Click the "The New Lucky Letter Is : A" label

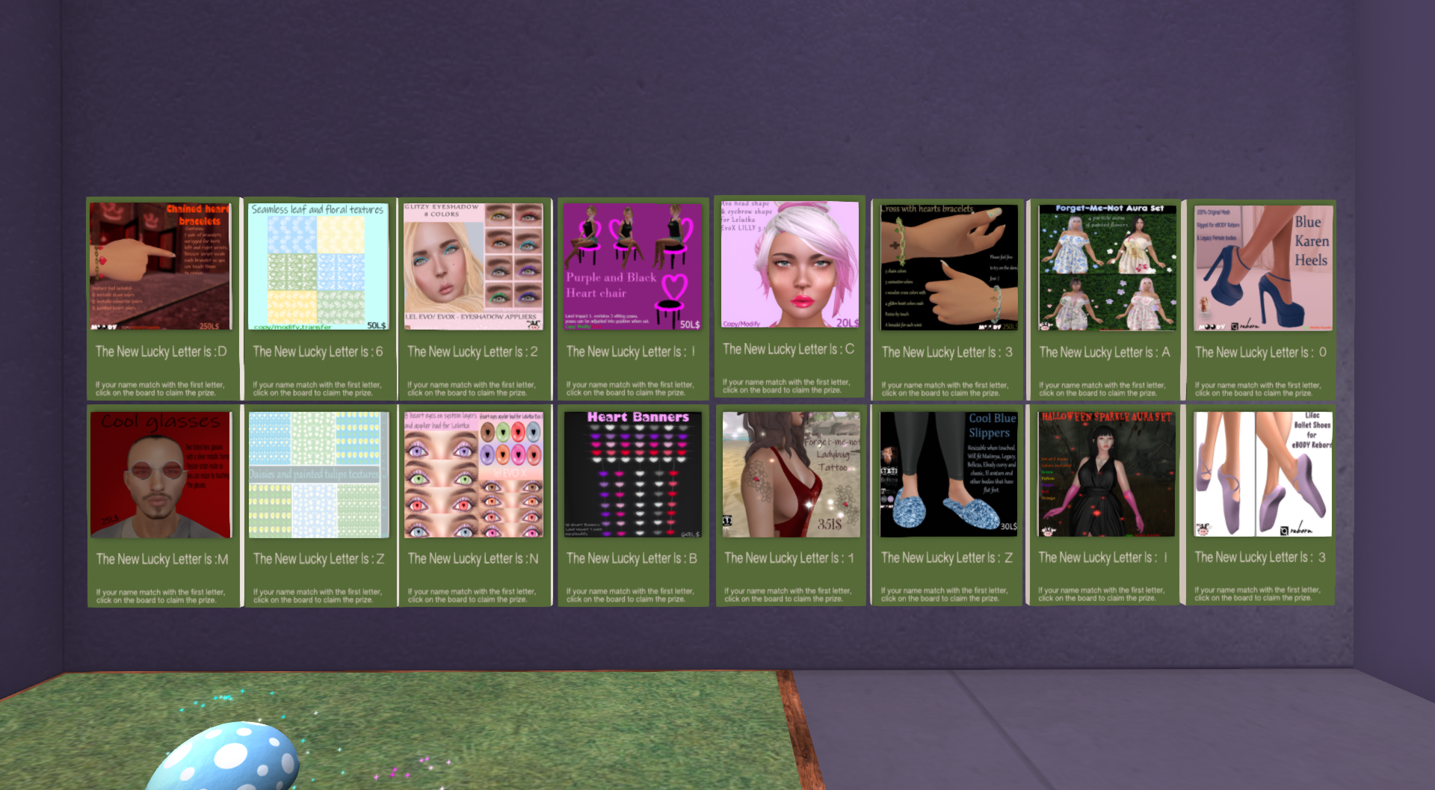click(x=1104, y=352)
